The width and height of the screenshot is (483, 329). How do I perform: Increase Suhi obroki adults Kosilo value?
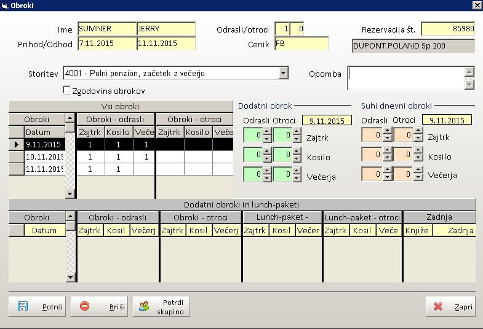point(387,150)
